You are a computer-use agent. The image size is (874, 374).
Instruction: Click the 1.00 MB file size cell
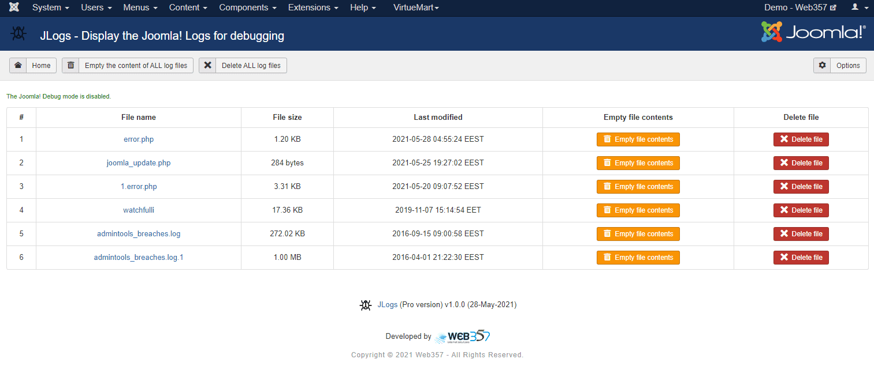287,258
